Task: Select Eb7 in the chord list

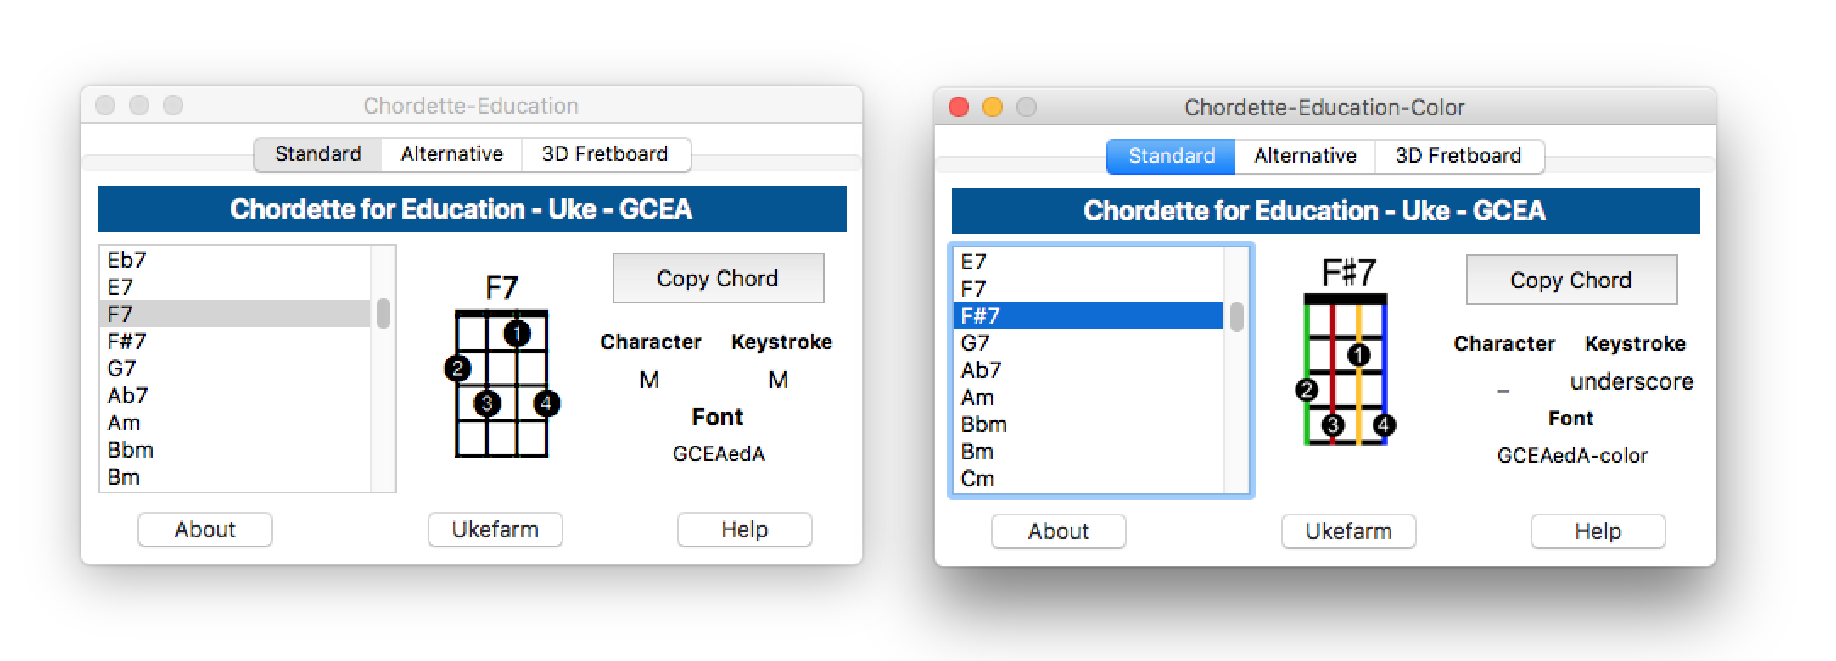Action: 127,260
